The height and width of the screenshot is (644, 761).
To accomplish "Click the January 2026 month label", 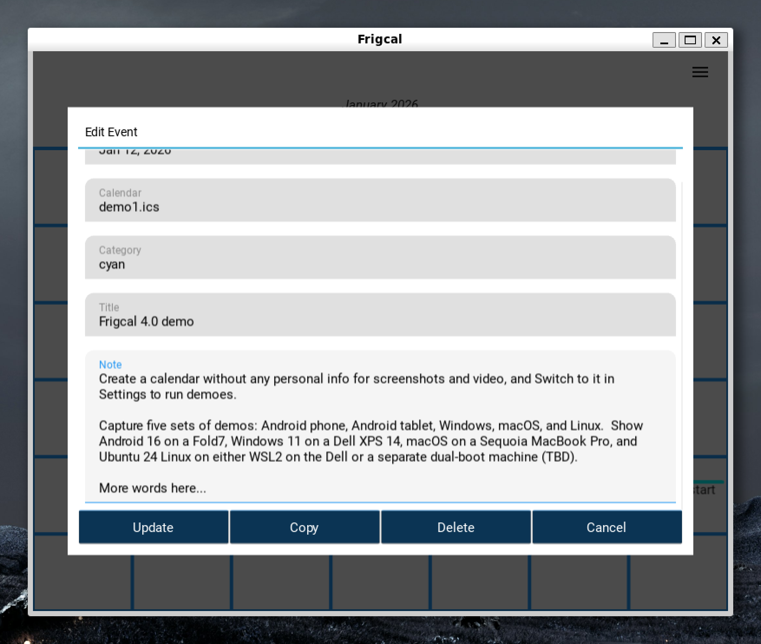I will coord(380,103).
